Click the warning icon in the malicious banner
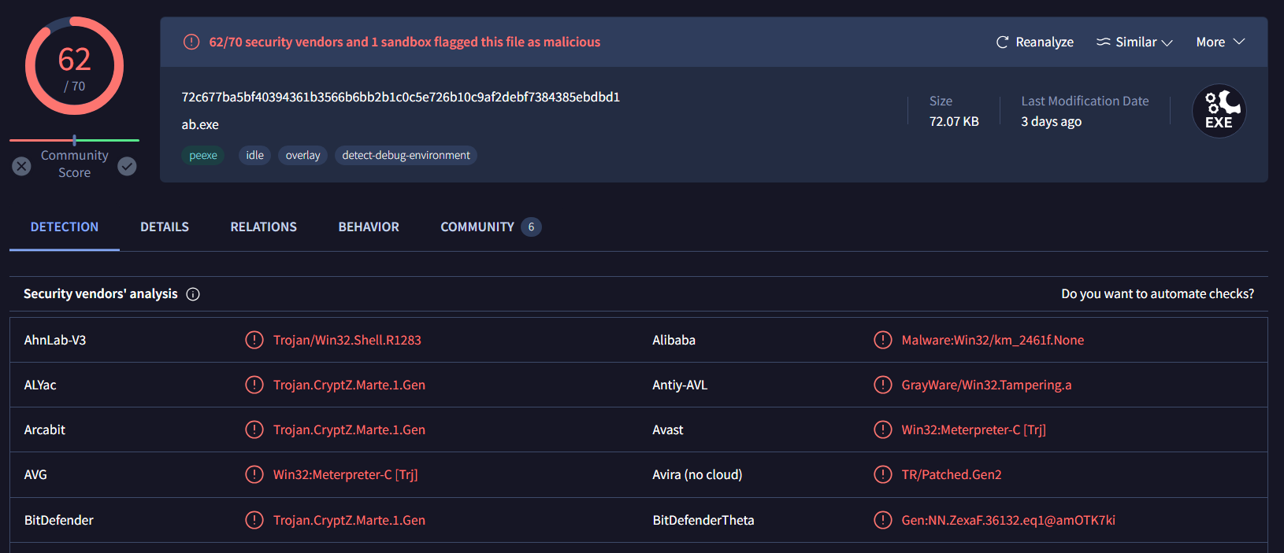The image size is (1284, 553). [x=191, y=42]
